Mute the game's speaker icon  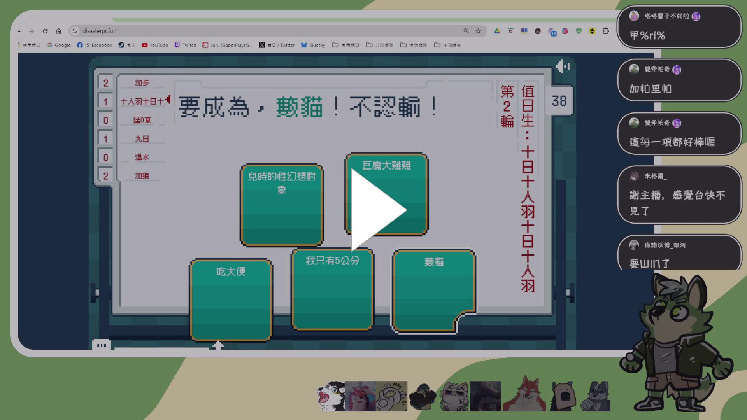pyautogui.click(x=562, y=66)
